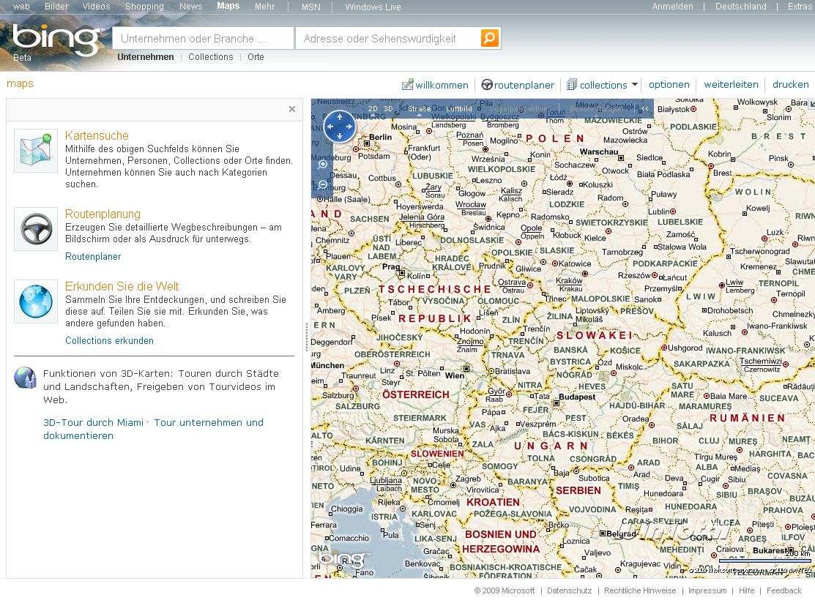The height and width of the screenshot is (600, 815).
Task: Click the Routenplanung heading
Action: click(x=103, y=214)
